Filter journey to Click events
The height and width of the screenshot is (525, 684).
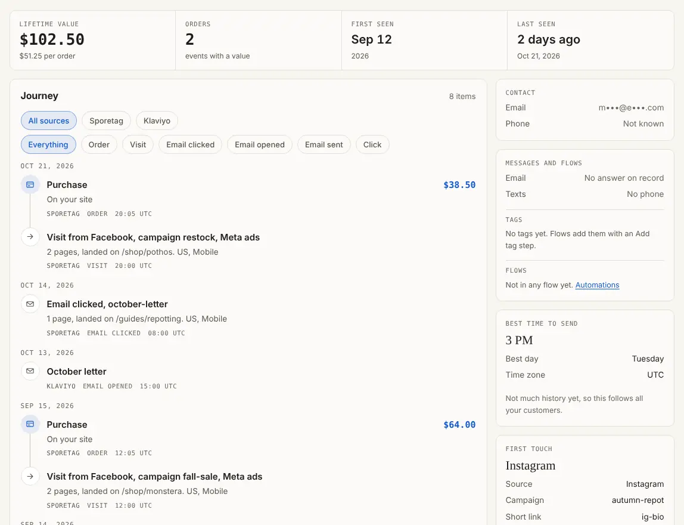372,144
